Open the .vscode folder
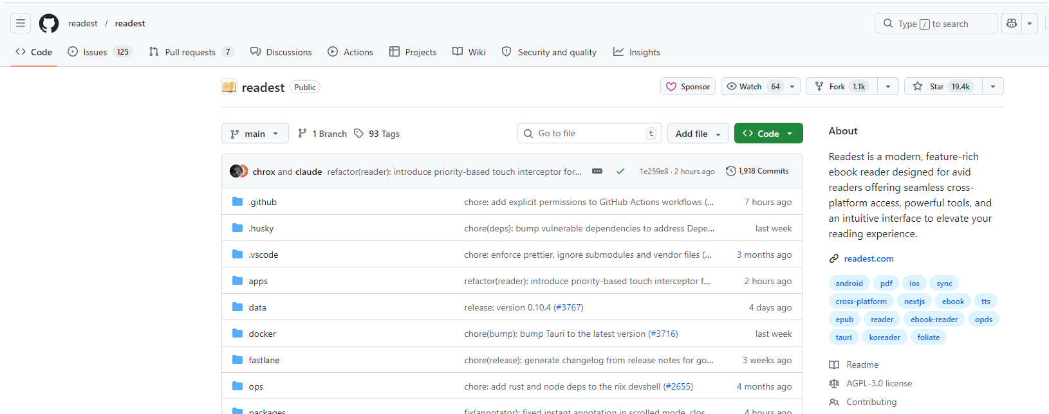The image size is (1049, 414). pos(264,255)
